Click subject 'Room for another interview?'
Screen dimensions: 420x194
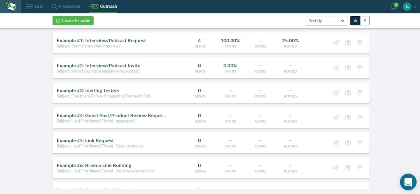(x=96, y=46)
